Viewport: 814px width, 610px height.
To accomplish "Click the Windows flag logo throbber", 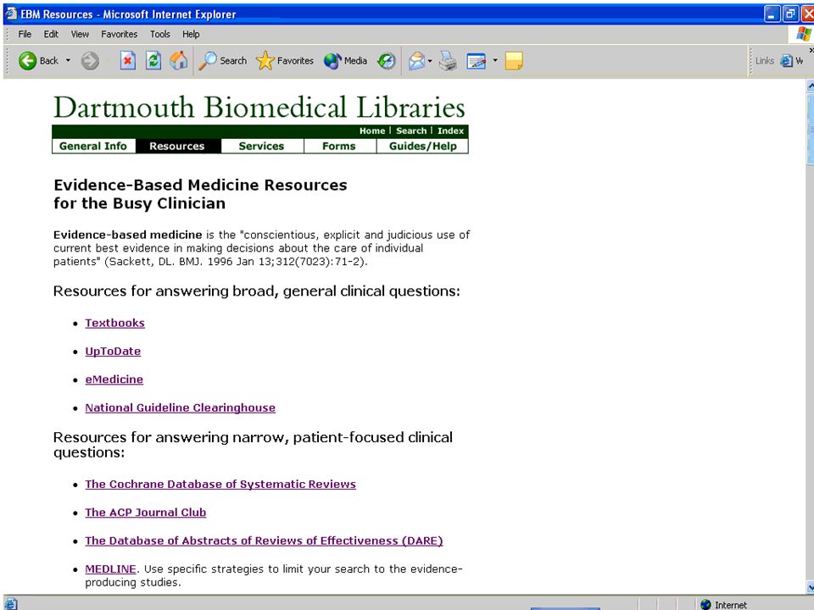I will [804, 34].
